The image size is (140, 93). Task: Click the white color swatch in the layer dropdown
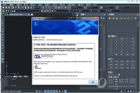[15, 11]
